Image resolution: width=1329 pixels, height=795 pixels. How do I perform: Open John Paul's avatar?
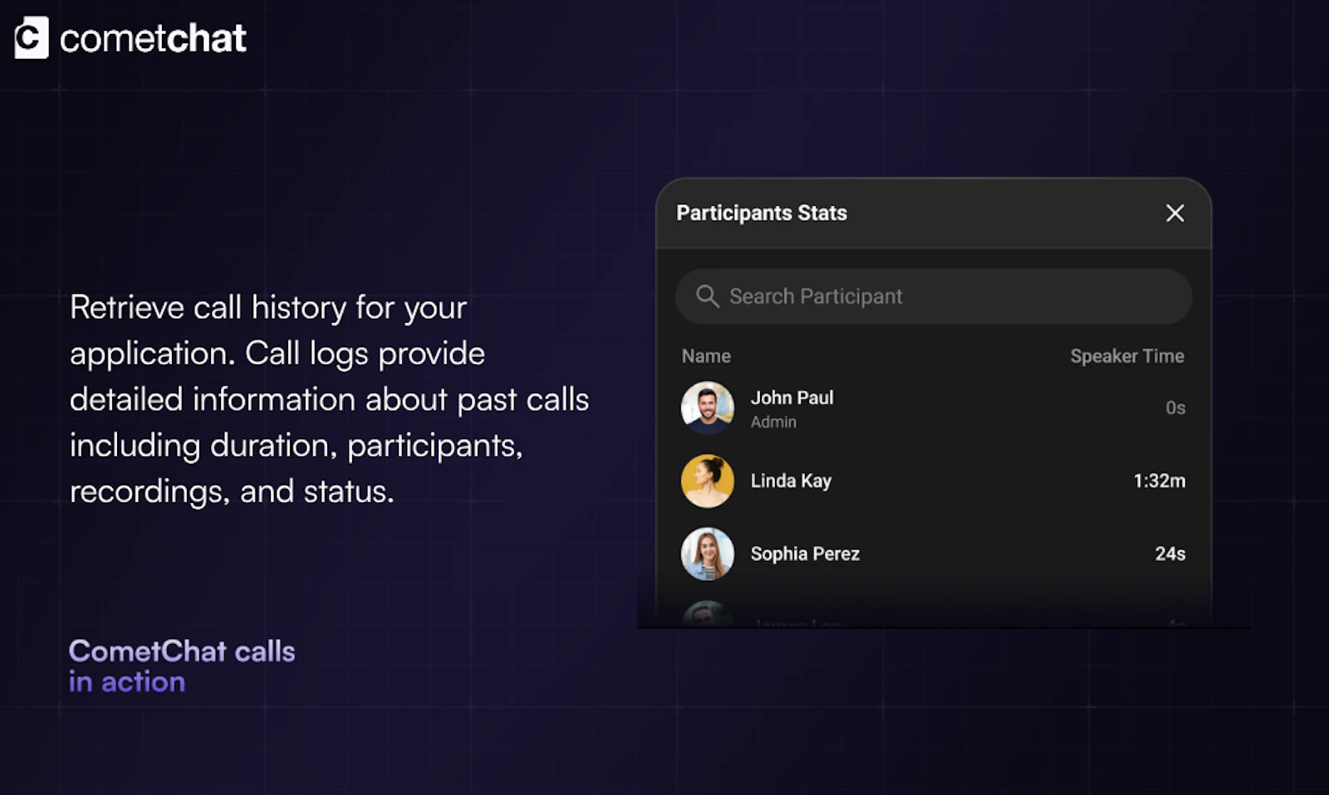click(708, 407)
